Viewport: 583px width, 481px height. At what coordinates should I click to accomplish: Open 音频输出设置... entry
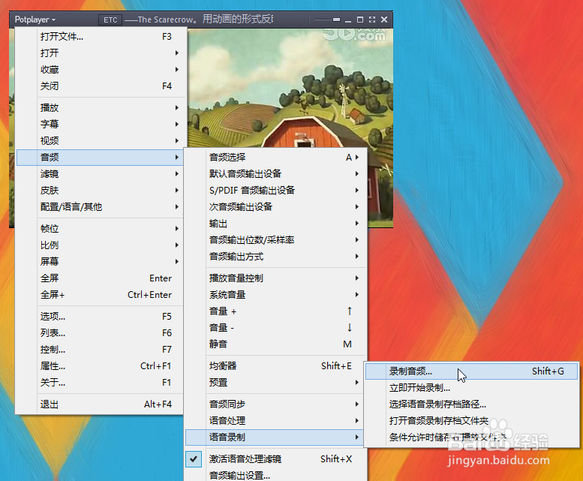click(x=275, y=475)
